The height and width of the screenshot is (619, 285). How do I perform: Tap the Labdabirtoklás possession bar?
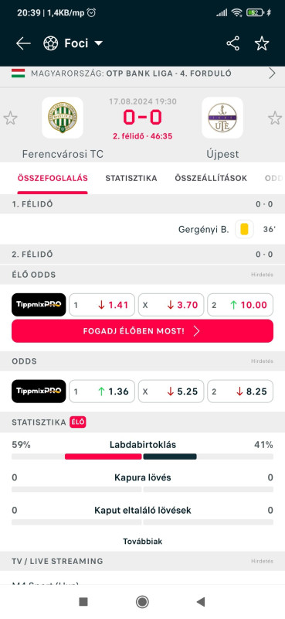[142, 457]
